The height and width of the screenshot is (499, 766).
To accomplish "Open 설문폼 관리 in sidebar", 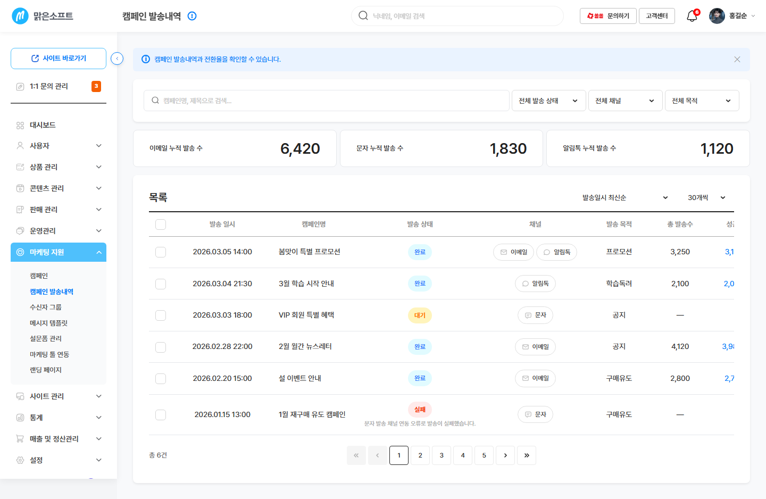I will pos(46,338).
